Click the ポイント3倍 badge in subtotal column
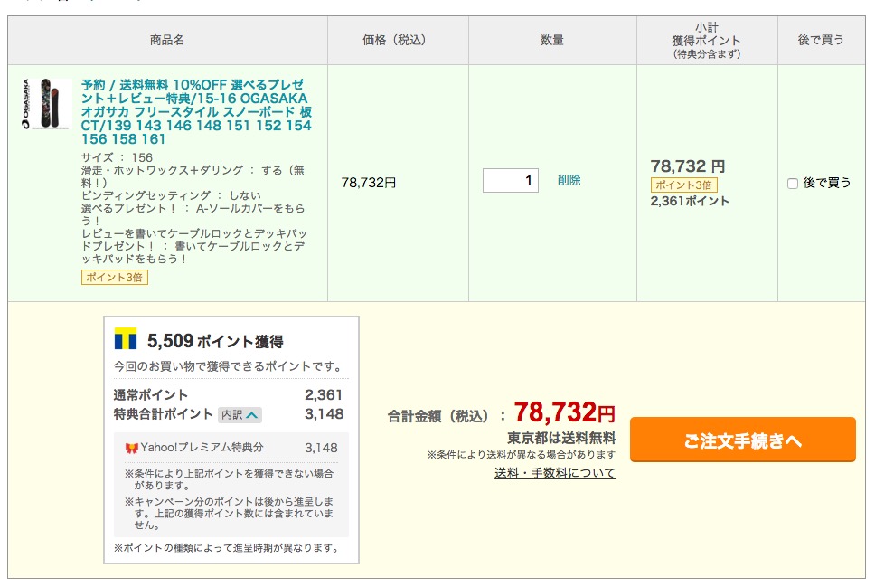875x587 pixels. [683, 185]
